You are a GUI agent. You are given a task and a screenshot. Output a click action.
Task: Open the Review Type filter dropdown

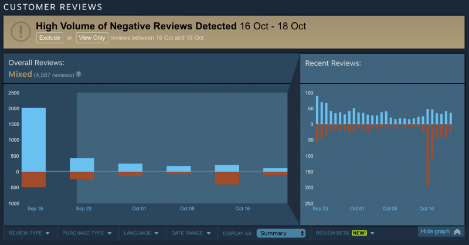[28, 233]
